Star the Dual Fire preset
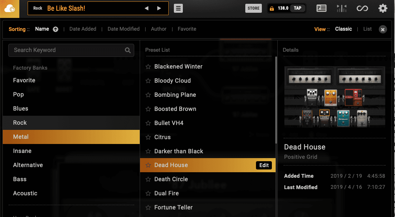 click(148, 193)
